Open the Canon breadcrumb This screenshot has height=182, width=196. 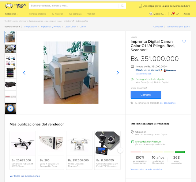click(83, 27)
